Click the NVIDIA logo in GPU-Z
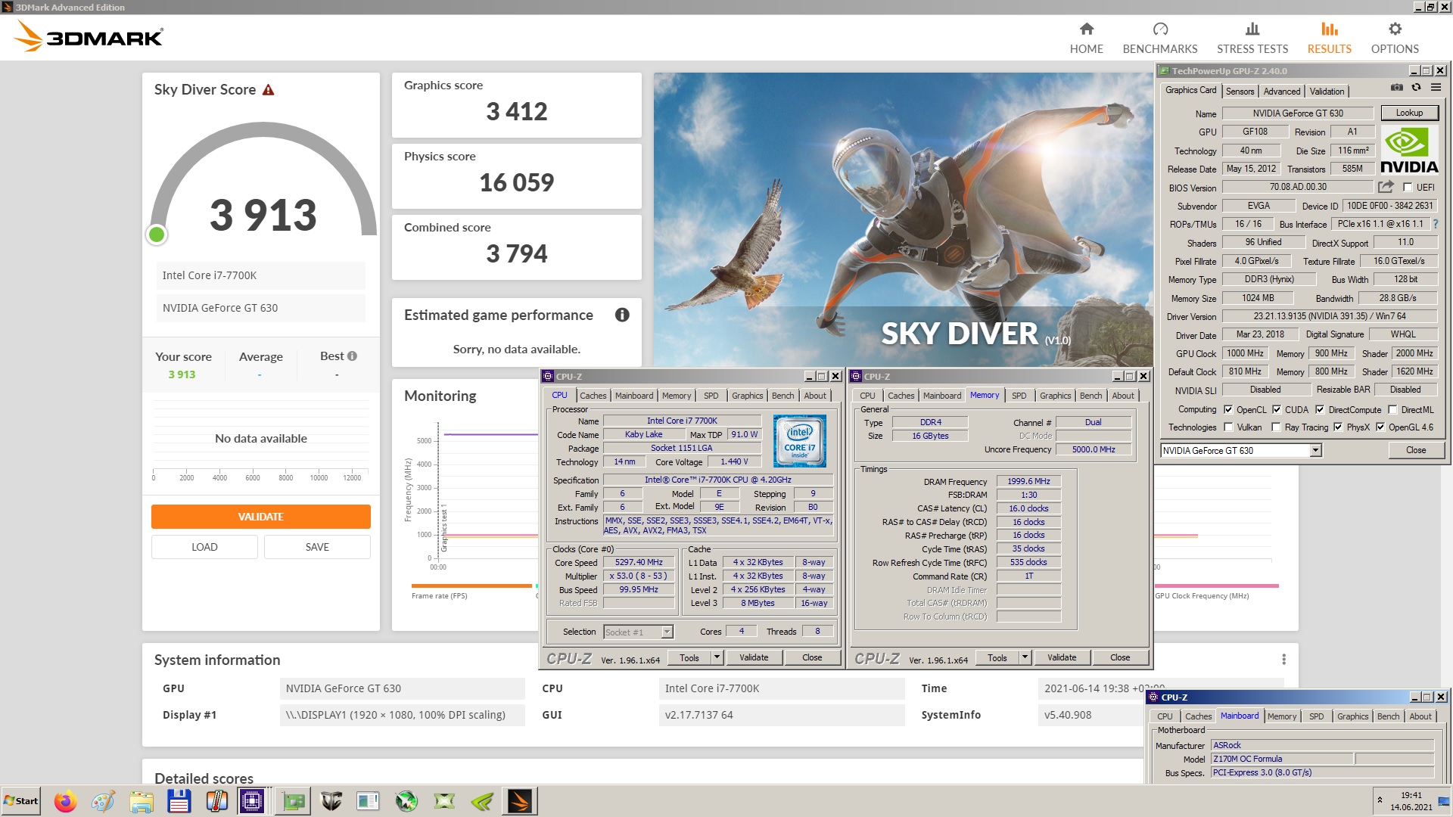This screenshot has width=1453, height=817. 1408,151
